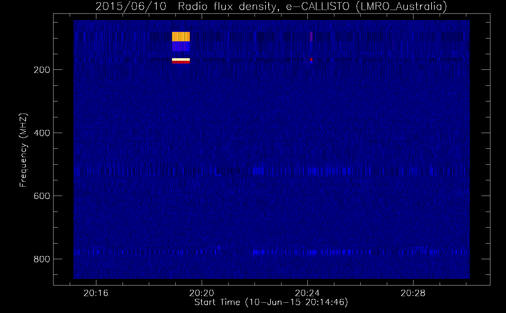Screen dimensions: 506x313
Task: Click the bright blue block under the orange burst
Action: point(181,46)
